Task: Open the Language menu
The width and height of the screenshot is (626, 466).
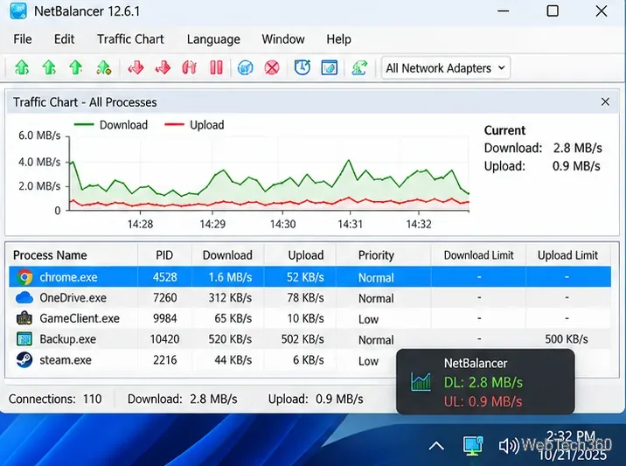Action: 213,39
